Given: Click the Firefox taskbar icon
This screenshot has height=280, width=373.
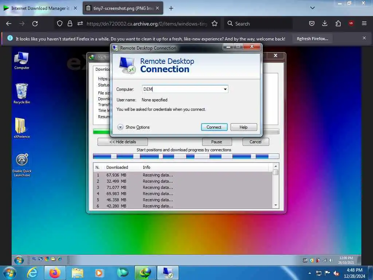Looking at the screenshot, I should [x=55, y=273].
